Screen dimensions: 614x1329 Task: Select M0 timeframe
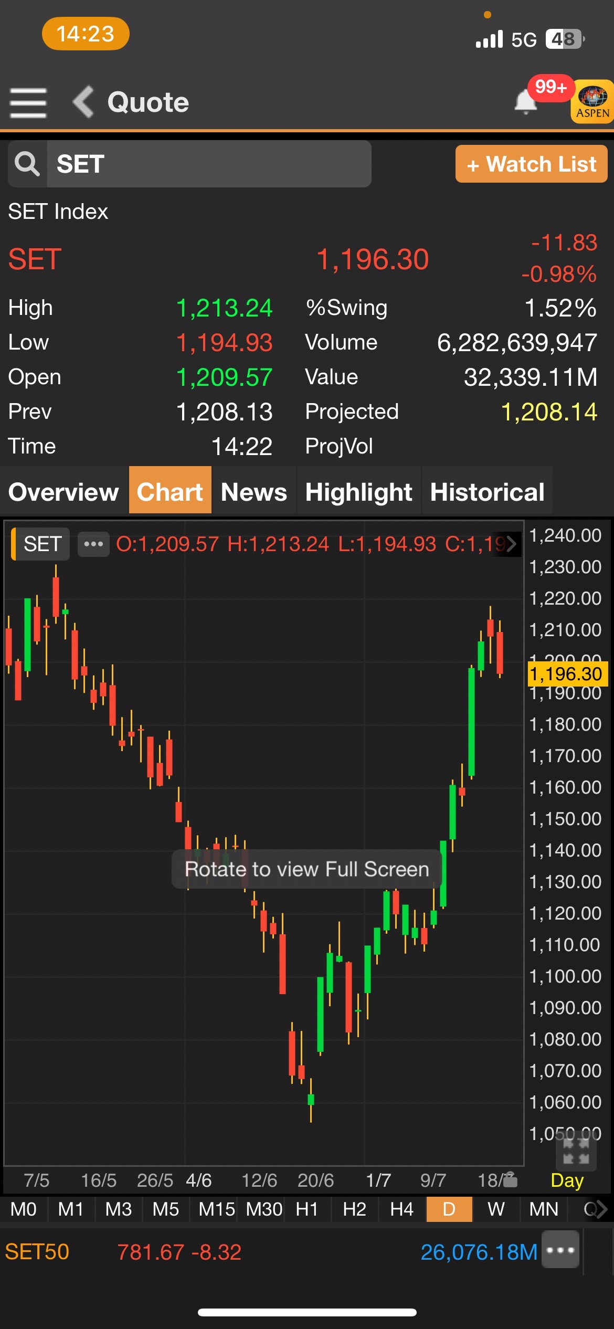(24, 1209)
